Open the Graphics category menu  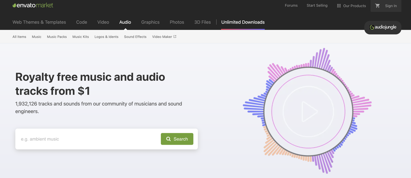pyautogui.click(x=150, y=22)
